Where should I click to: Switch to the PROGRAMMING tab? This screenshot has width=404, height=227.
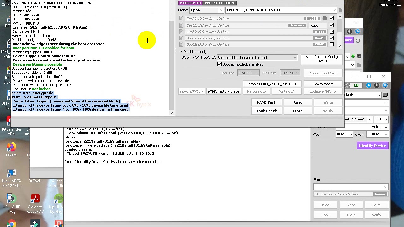[x=190, y=3]
